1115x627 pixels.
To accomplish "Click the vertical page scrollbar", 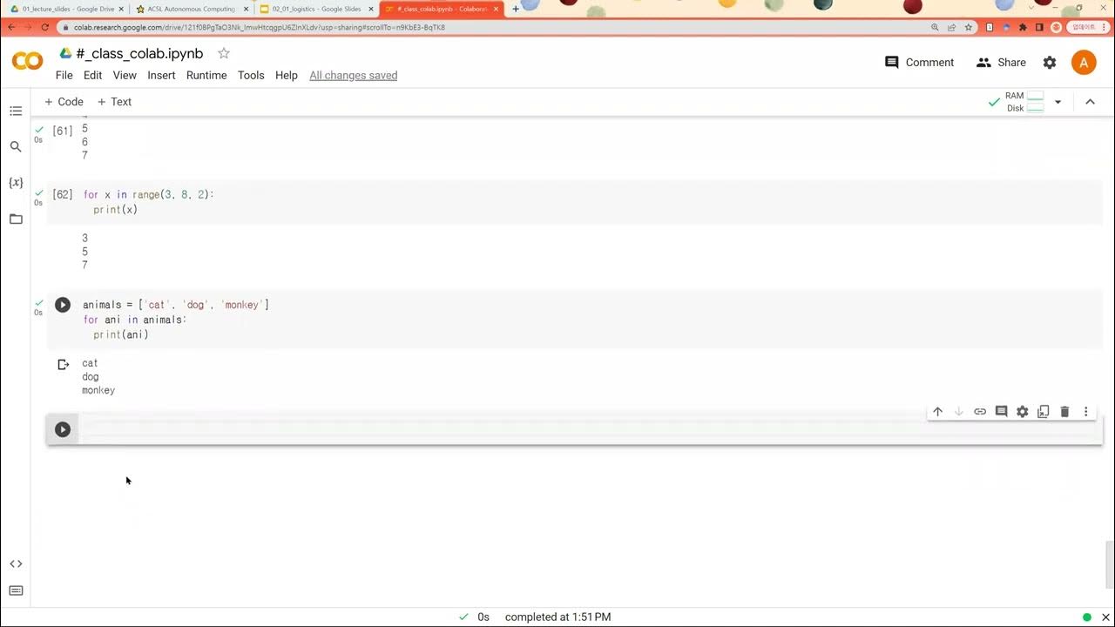I will pos(1109,565).
